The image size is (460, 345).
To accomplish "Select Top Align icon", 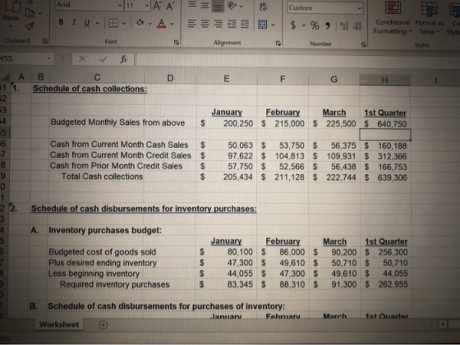I will click(192, 5).
